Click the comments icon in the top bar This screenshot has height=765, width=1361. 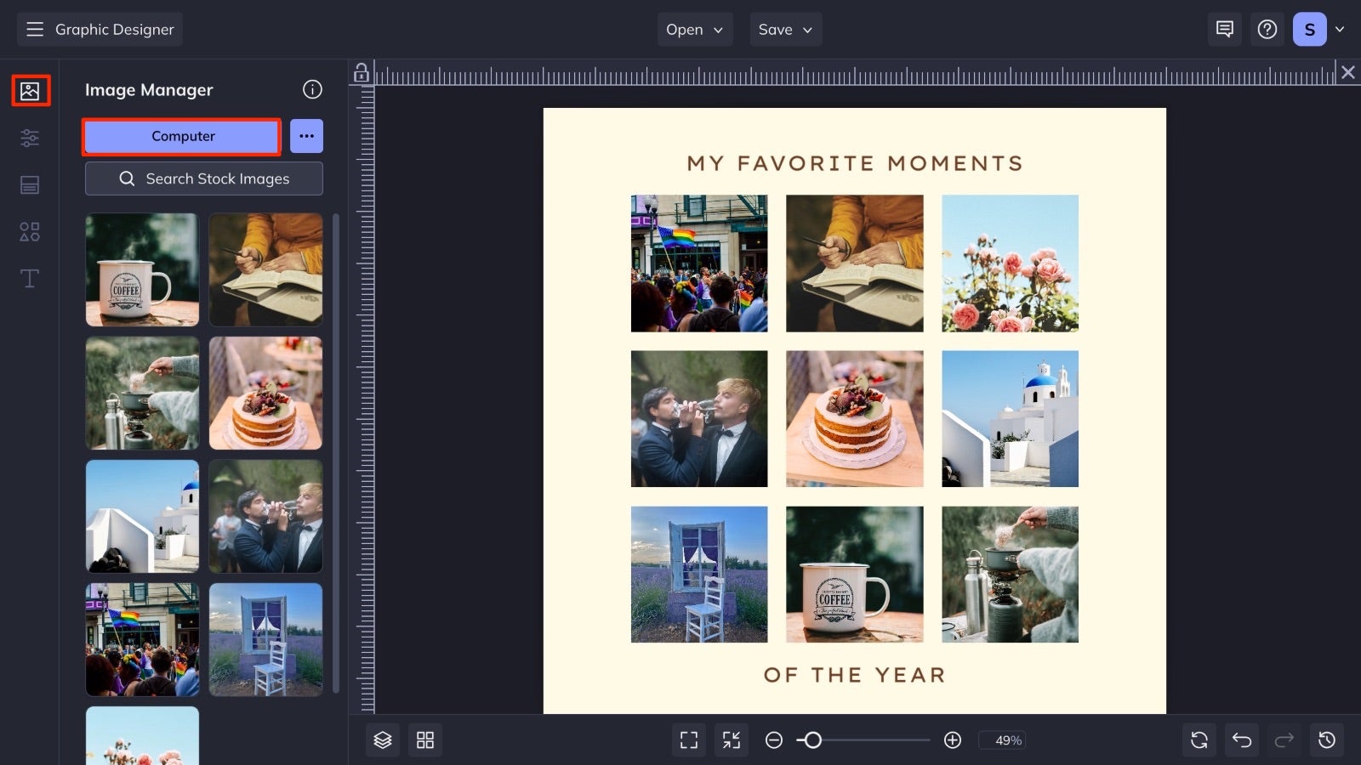[x=1225, y=29]
